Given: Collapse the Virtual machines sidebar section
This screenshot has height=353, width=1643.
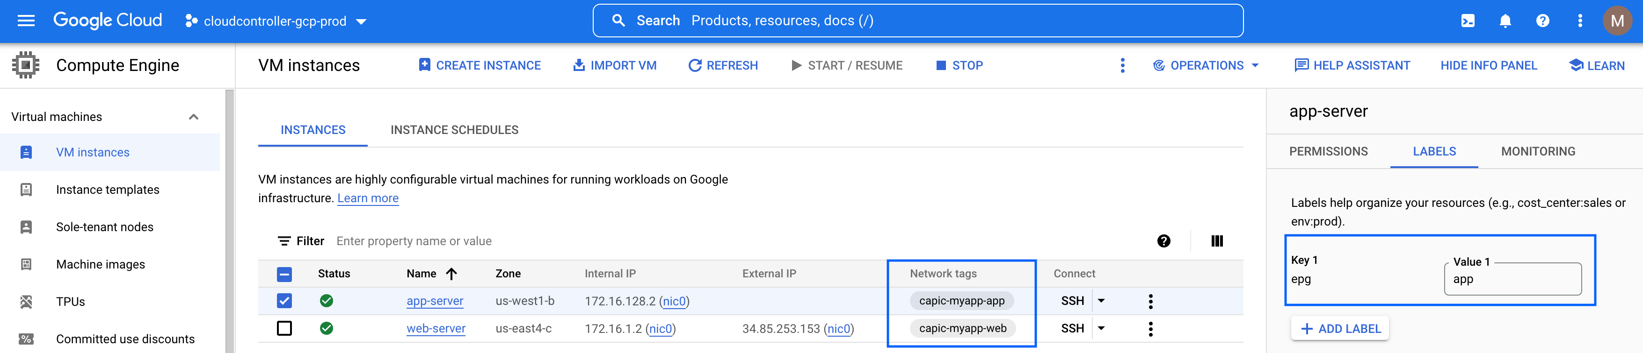Looking at the screenshot, I should coord(194,117).
